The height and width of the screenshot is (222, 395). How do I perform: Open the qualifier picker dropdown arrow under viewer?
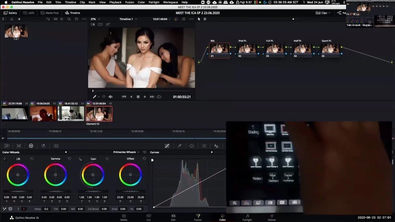point(99,97)
